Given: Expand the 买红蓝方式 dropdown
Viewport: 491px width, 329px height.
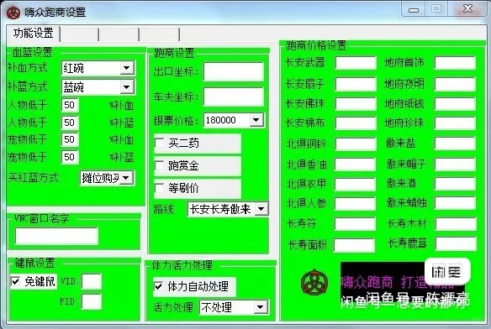Looking at the screenshot, I should pyautogui.click(x=126, y=178).
